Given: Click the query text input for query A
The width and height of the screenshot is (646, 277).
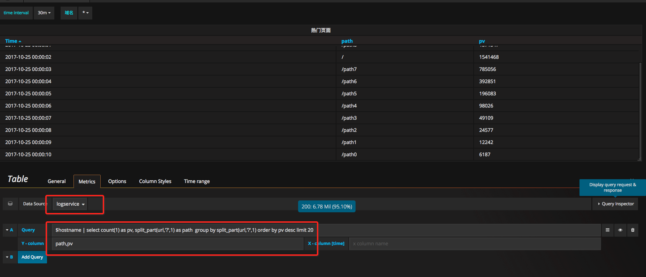Looking at the screenshot, I should [326, 230].
